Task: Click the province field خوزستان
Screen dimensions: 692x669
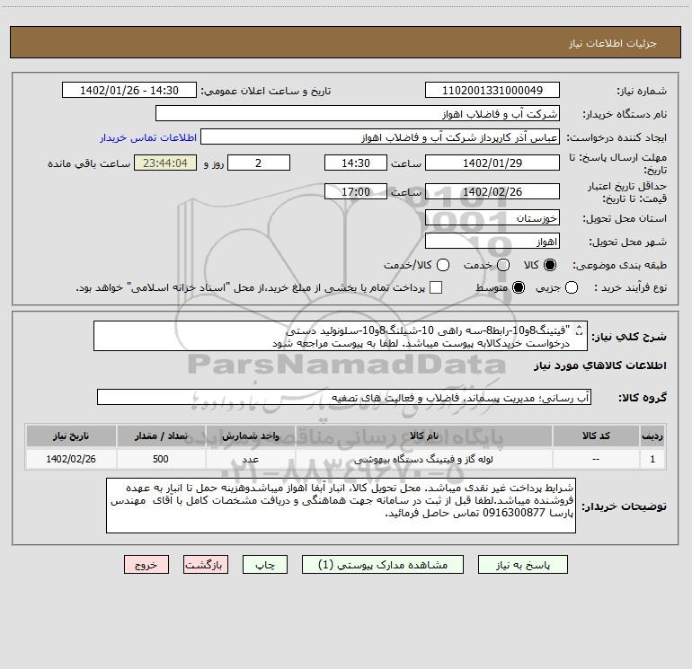Action: (492, 217)
